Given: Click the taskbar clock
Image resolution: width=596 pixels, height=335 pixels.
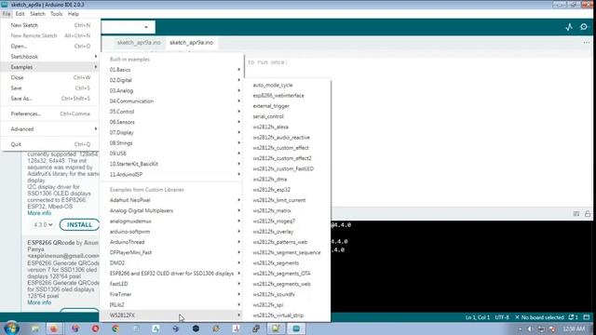Looking at the screenshot, I should pyautogui.click(x=574, y=328).
